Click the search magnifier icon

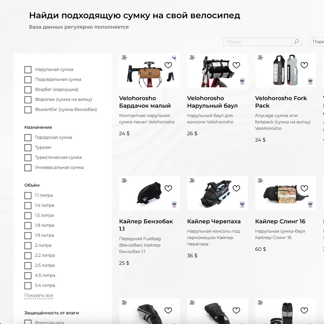[x=296, y=42]
